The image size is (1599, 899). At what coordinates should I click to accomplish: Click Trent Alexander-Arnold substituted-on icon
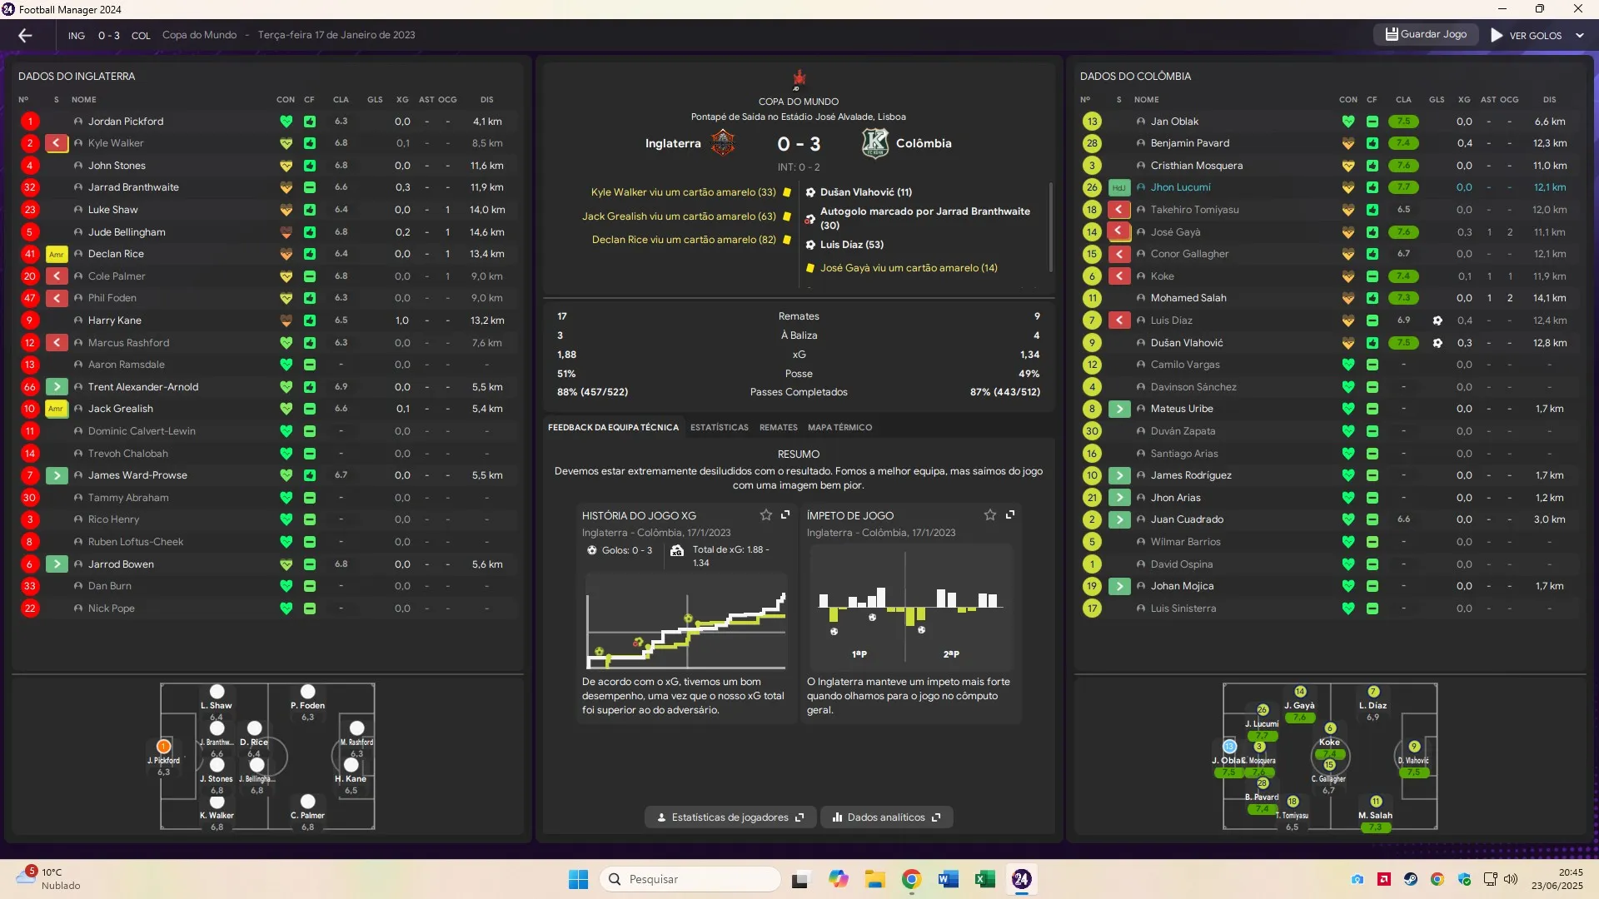click(56, 387)
